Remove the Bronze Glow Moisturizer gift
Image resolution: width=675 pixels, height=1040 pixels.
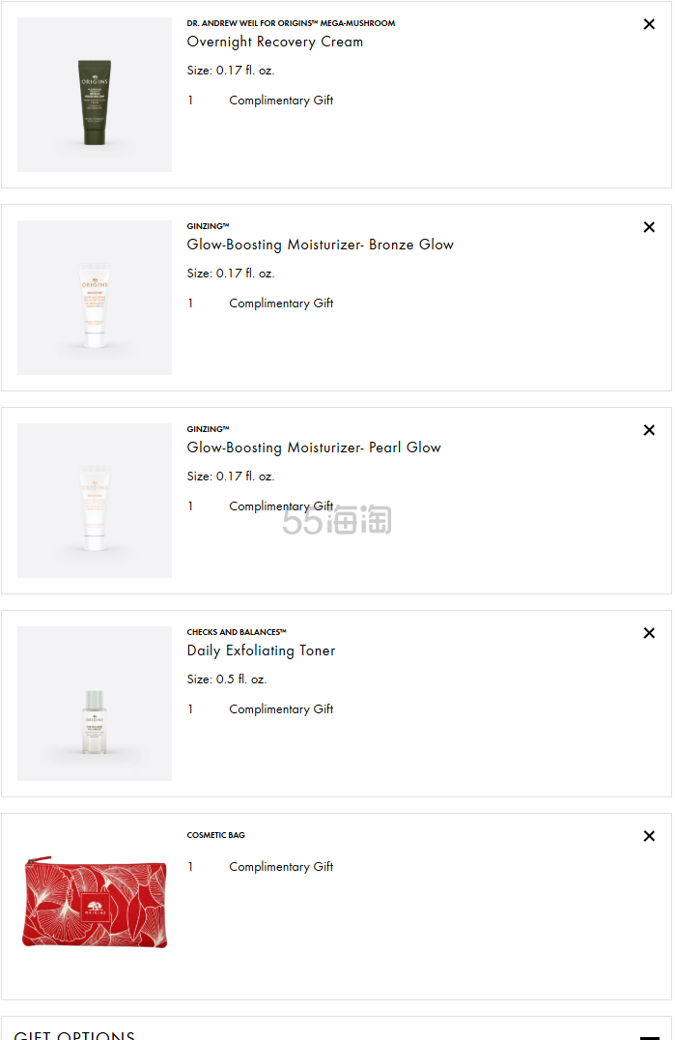pos(649,227)
